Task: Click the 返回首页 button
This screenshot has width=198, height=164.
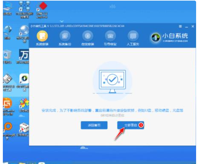Action: coord(94,125)
